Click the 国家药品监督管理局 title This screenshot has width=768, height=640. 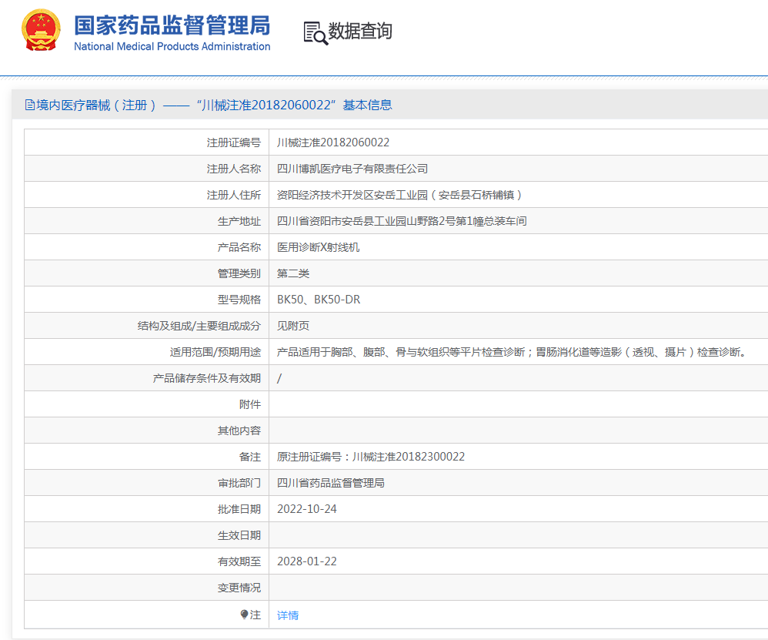click(x=172, y=25)
